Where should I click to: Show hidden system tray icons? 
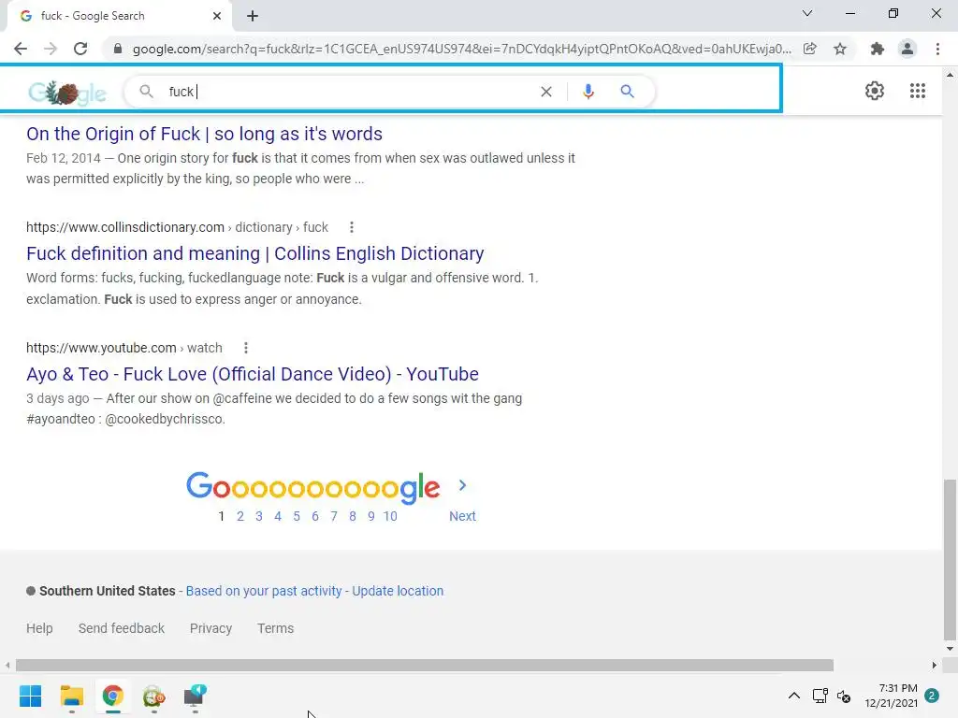point(793,696)
